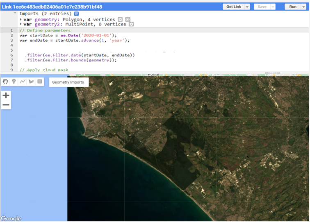Expand the geometry Polygon variable

(x=21, y=19)
